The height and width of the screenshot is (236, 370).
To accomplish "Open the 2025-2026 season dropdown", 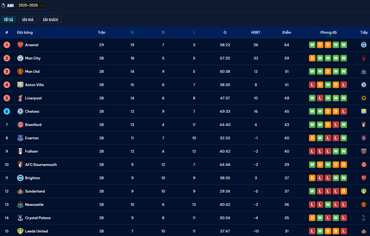I will [31, 5].
